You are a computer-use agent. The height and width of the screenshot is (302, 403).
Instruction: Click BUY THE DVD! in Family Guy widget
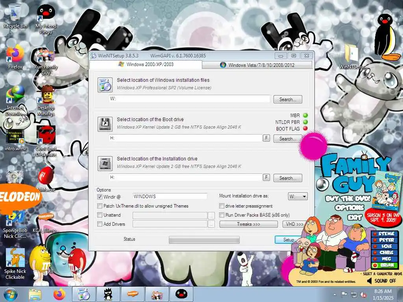[348, 199]
